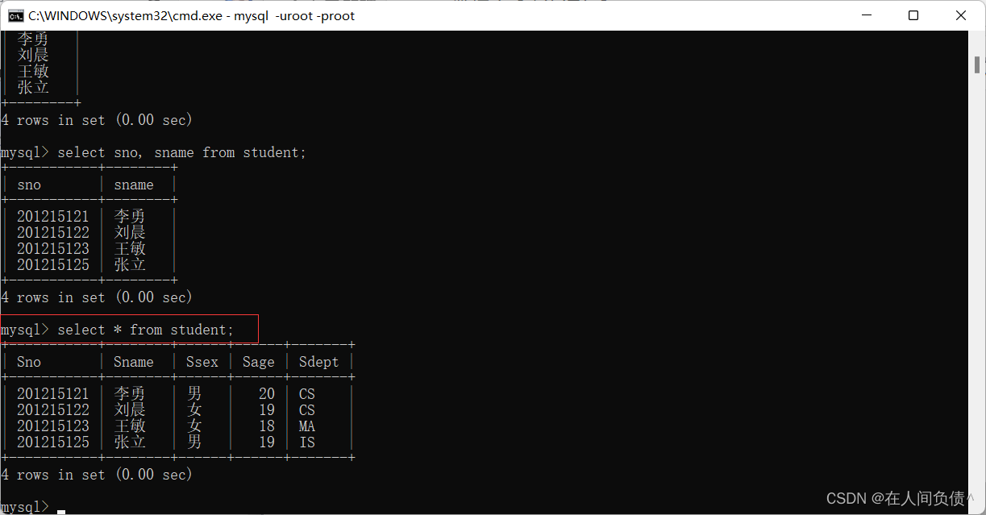The image size is (986, 515).
Task: Click the vertical scrollbar thumb
Action: tap(977, 64)
